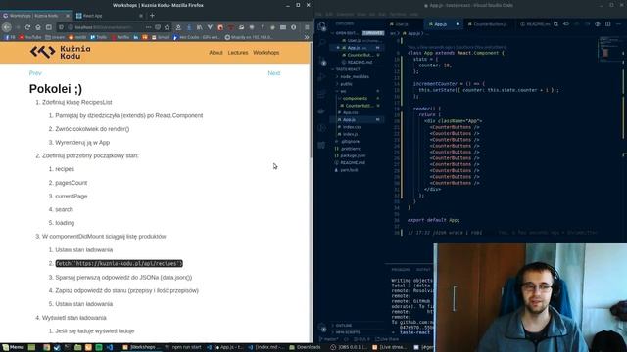Image resolution: width=627 pixels, height=352 pixels.
Task: Open the page actions three-dot menu
Action: pyautogui.click(x=148, y=27)
